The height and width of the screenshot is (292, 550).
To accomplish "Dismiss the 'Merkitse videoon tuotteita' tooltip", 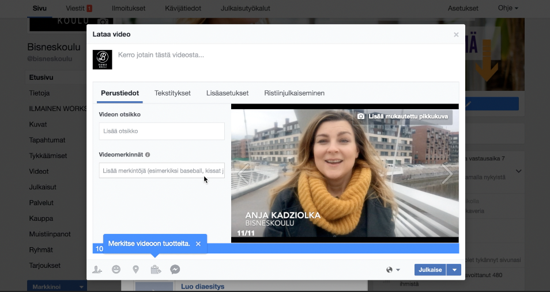I will (198, 244).
